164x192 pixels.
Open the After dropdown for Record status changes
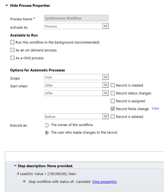pos(76,93)
